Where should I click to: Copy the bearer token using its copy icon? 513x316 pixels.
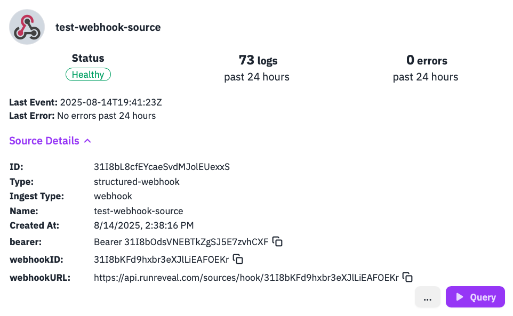coord(277,242)
